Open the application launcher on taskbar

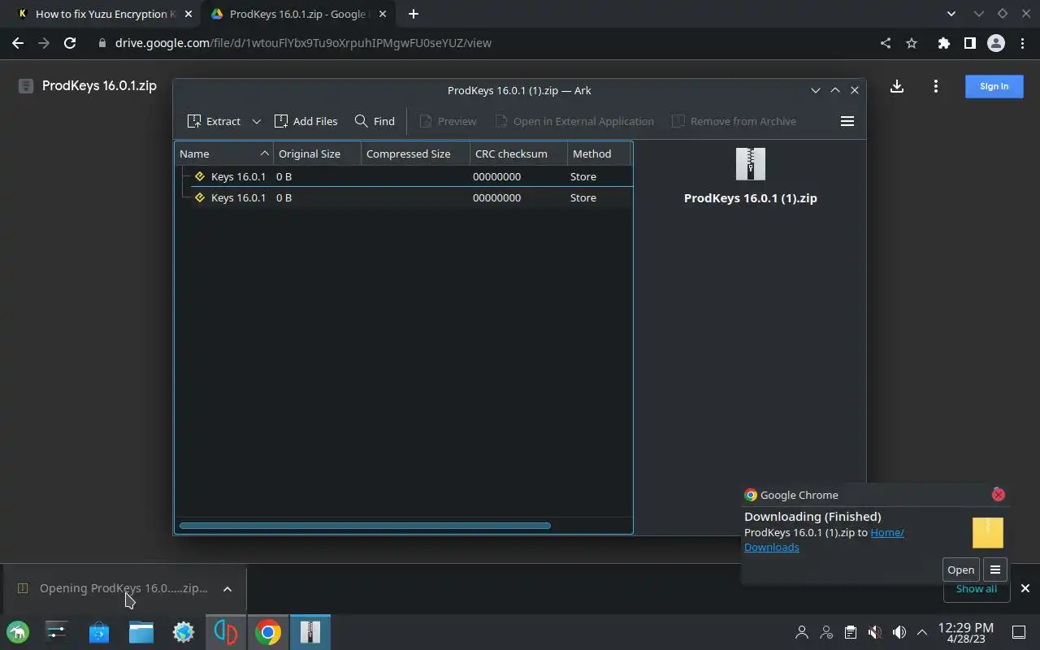tap(18, 632)
